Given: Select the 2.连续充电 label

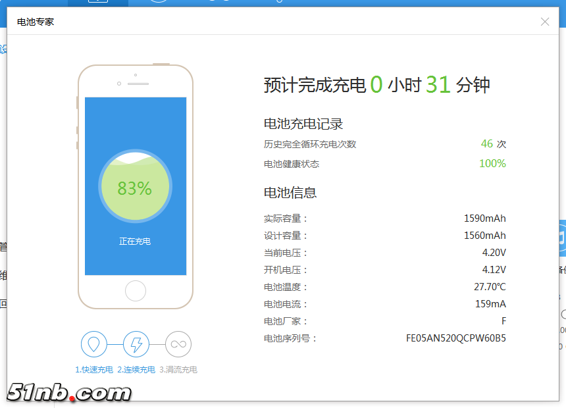Looking at the screenshot, I should [136, 370].
